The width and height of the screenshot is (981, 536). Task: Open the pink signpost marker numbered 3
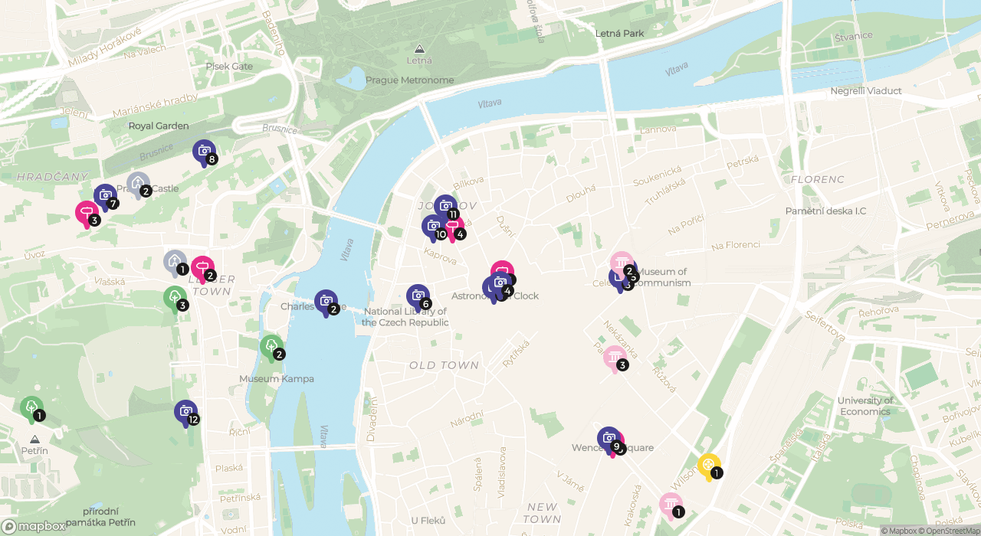87,214
